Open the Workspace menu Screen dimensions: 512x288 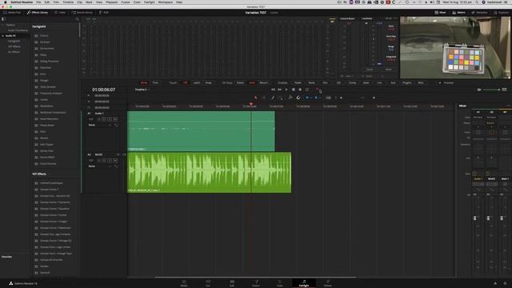pos(166,2)
